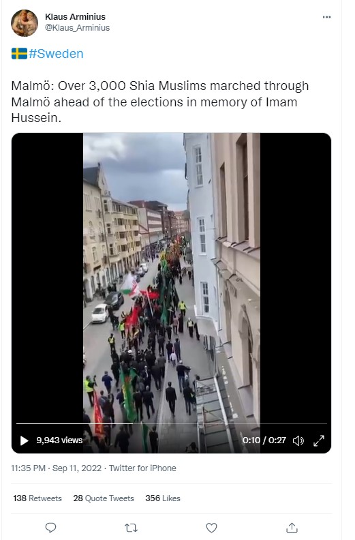The height and width of the screenshot is (540, 355).
Task: Open the three-dot more options menu
Action: 326,17
